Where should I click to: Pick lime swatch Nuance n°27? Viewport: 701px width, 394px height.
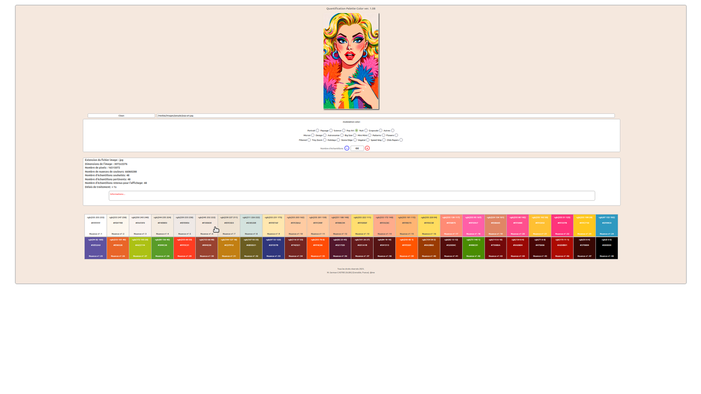pyautogui.click(x=140, y=248)
